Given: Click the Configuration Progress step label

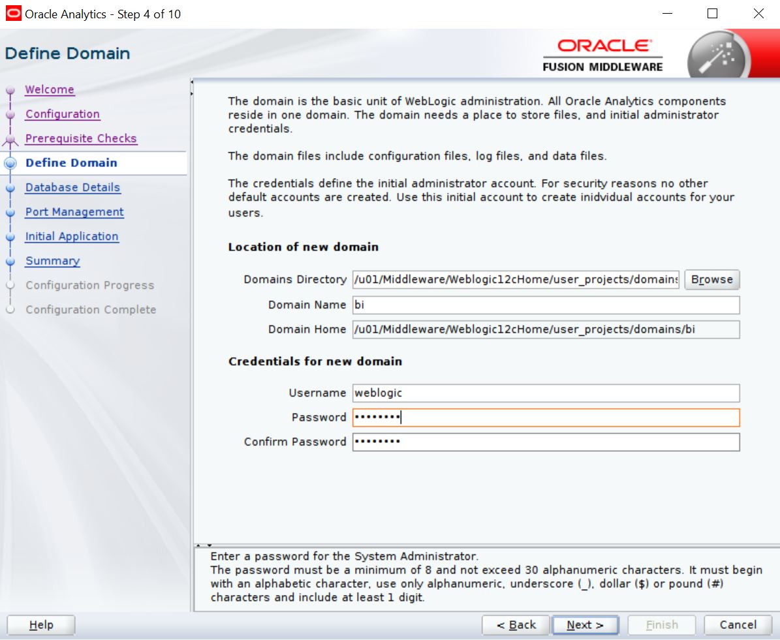Looking at the screenshot, I should pos(90,285).
